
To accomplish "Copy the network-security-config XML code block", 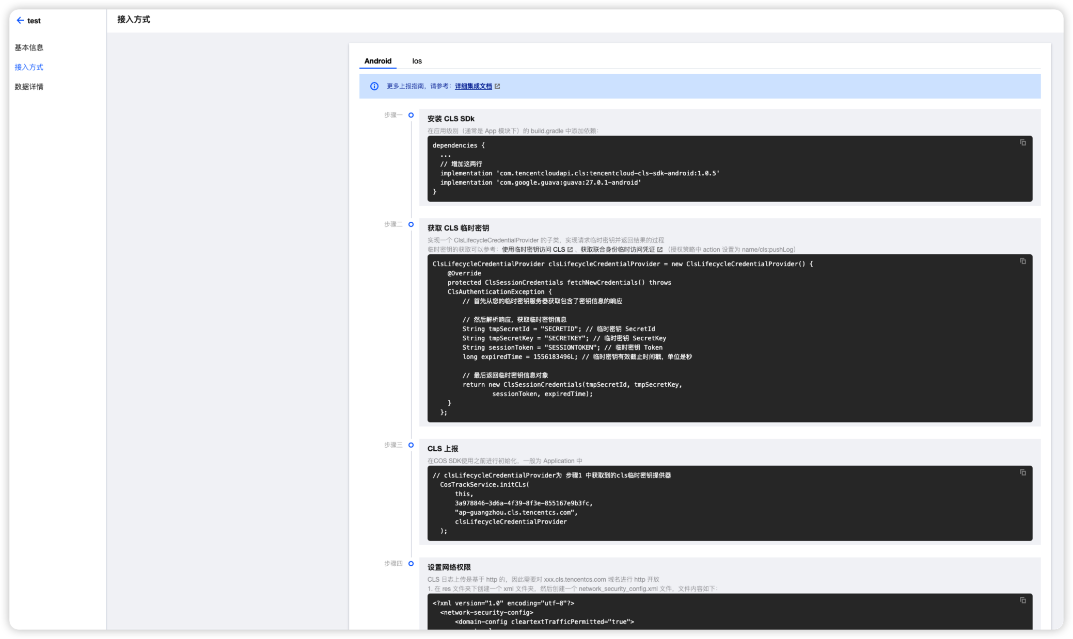I will (1023, 600).
